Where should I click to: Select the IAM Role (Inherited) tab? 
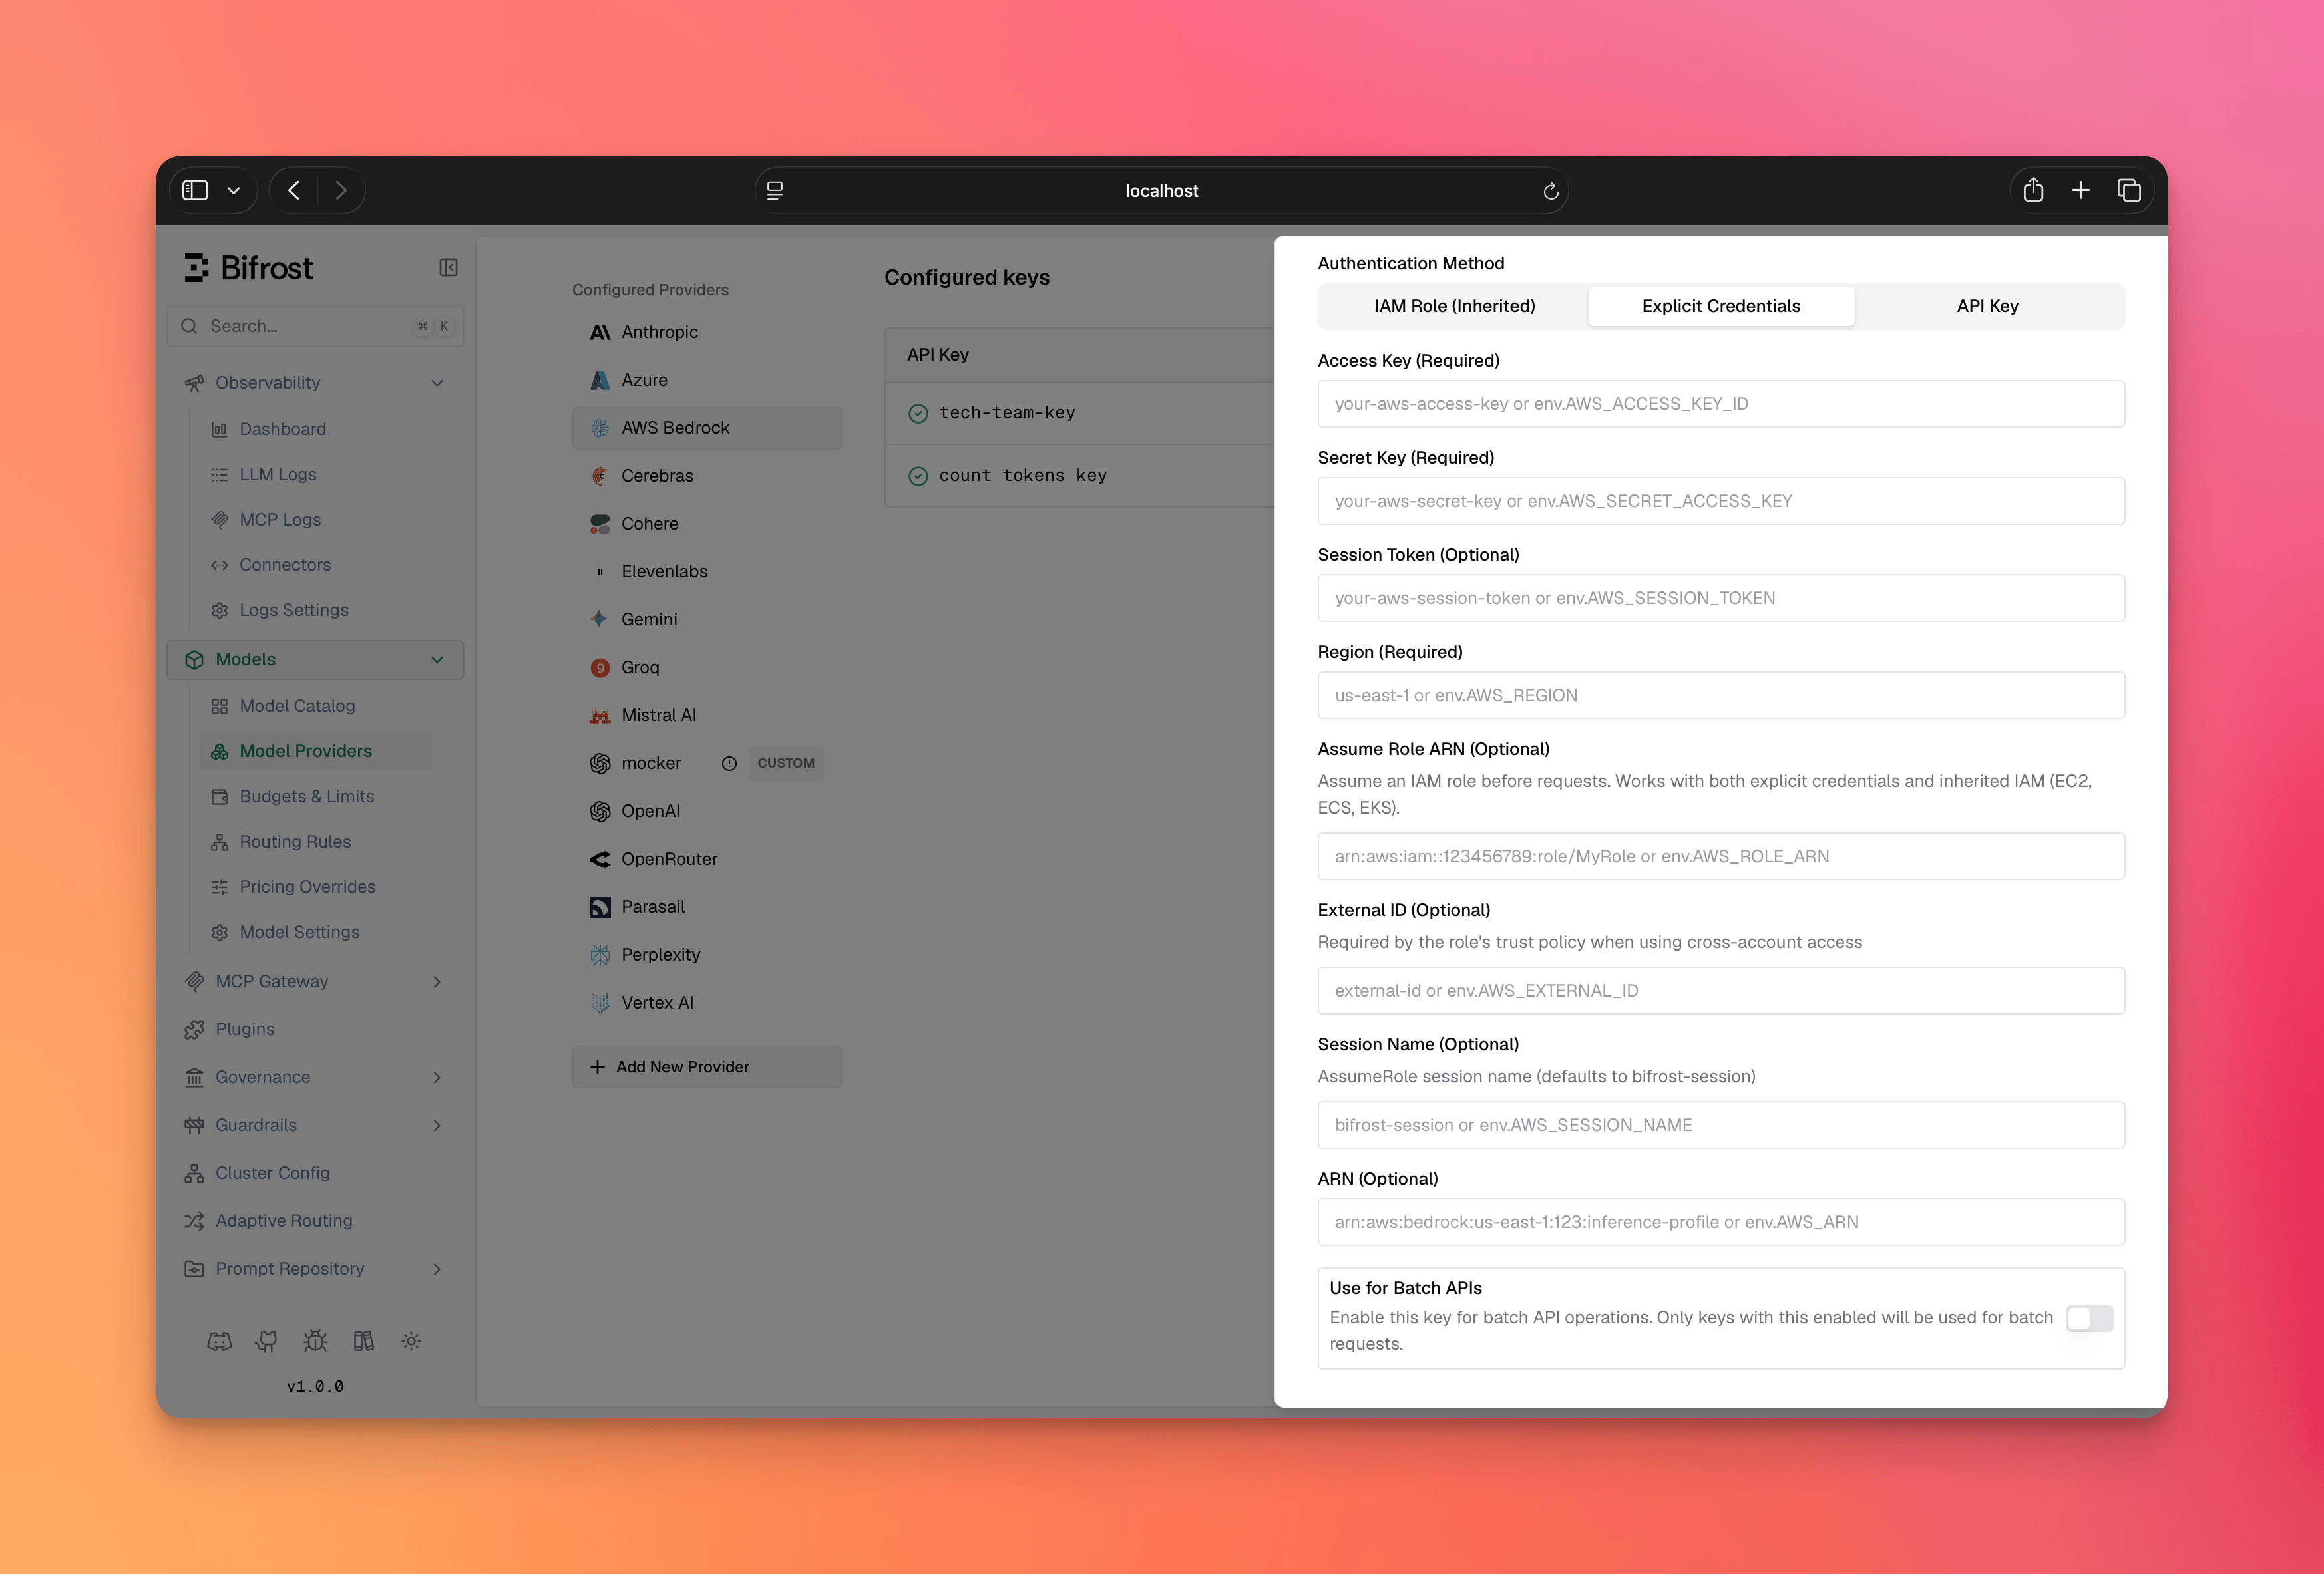1454,306
